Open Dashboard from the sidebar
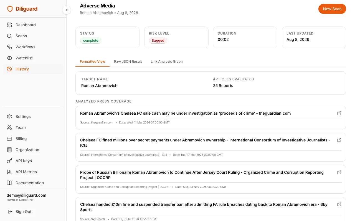Screen dimensions: 355x221 (33, 25)
